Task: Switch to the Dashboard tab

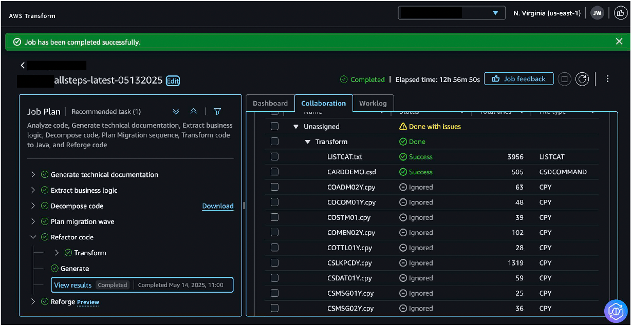Action: click(270, 103)
